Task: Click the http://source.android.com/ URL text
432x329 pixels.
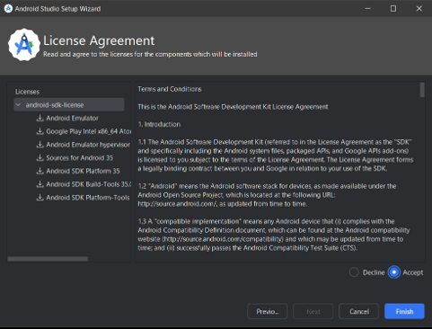Action: [177, 204]
